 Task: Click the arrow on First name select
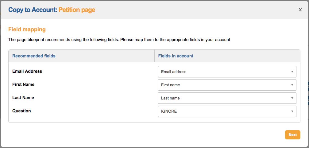(292, 85)
